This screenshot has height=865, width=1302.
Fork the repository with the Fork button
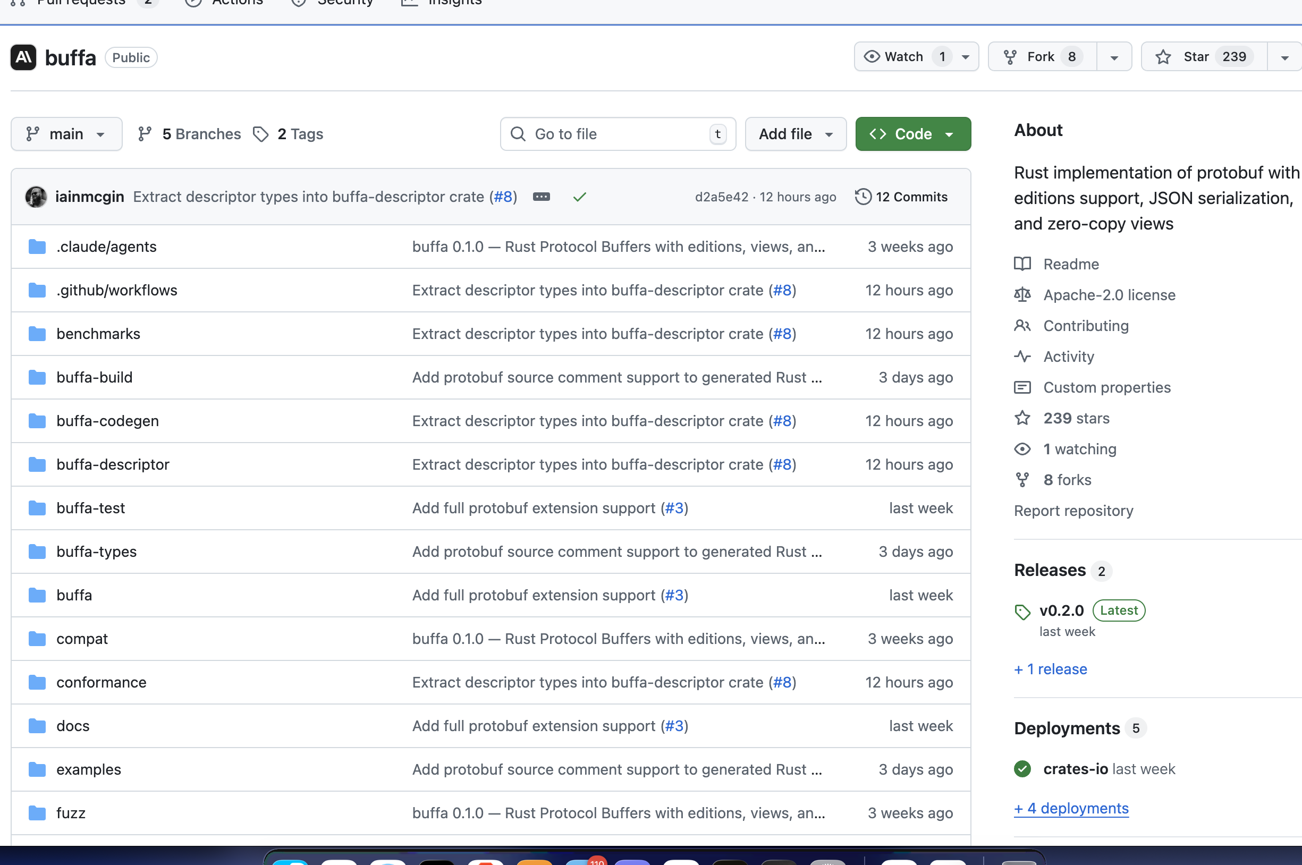pos(1042,56)
